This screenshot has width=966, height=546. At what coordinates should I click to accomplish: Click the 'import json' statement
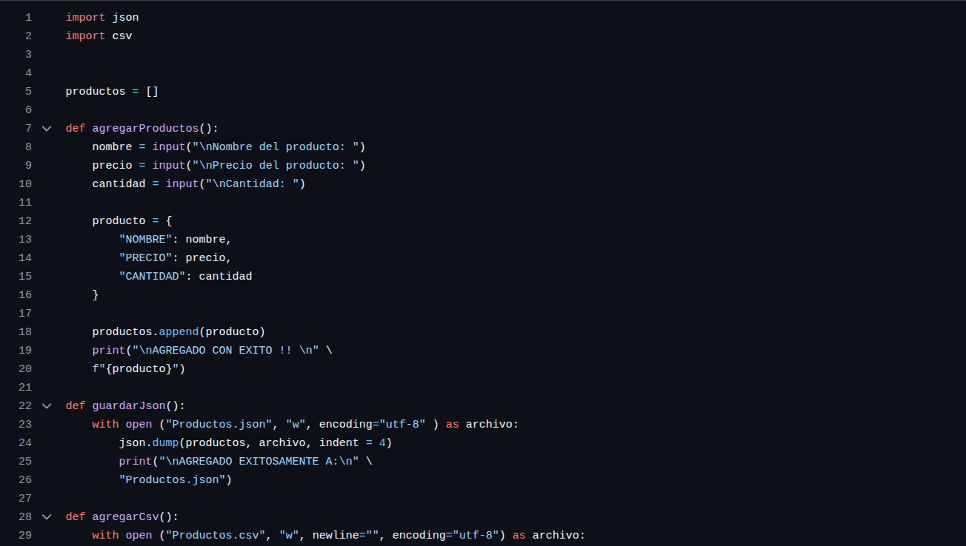pos(102,17)
